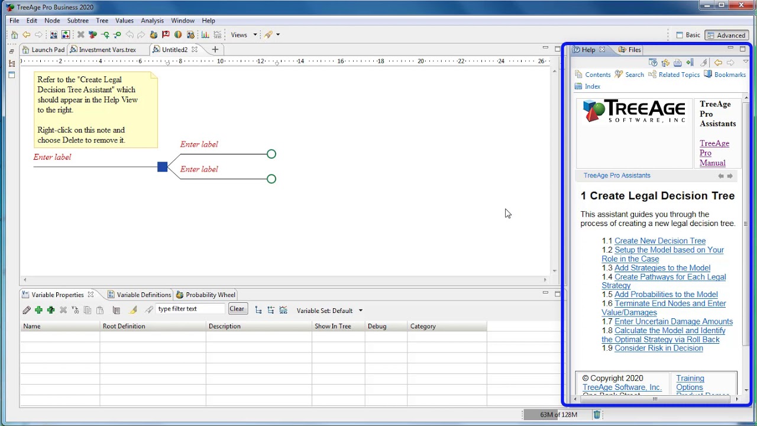This screenshot has height=426, width=757.
Task: Click the red flag toolbar icon
Action: pos(166,35)
